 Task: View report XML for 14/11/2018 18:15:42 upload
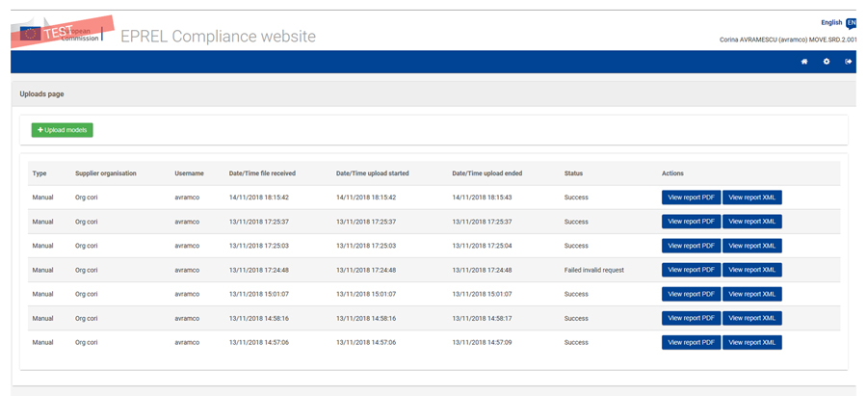[x=751, y=198]
